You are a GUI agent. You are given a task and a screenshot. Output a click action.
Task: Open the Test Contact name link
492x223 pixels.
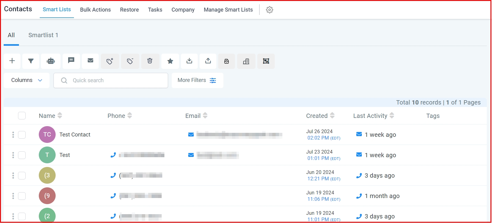point(75,135)
